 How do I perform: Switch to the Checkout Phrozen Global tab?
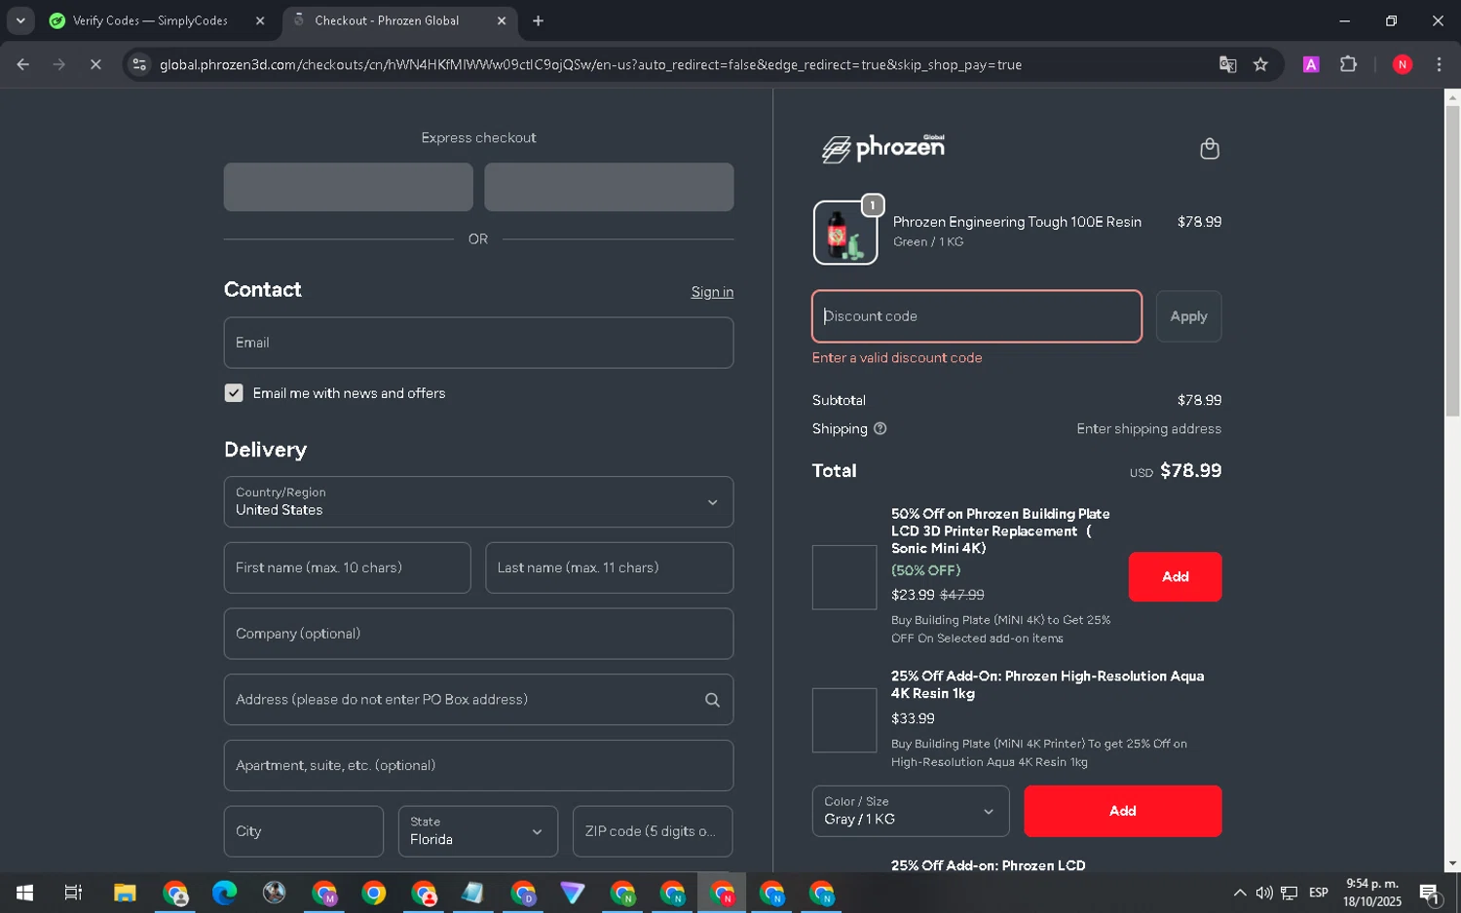coord(399,20)
